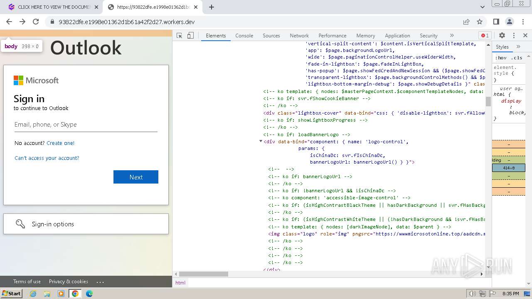Open the error count badge showing 1
This screenshot has height=299, width=532.
[x=485, y=36]
